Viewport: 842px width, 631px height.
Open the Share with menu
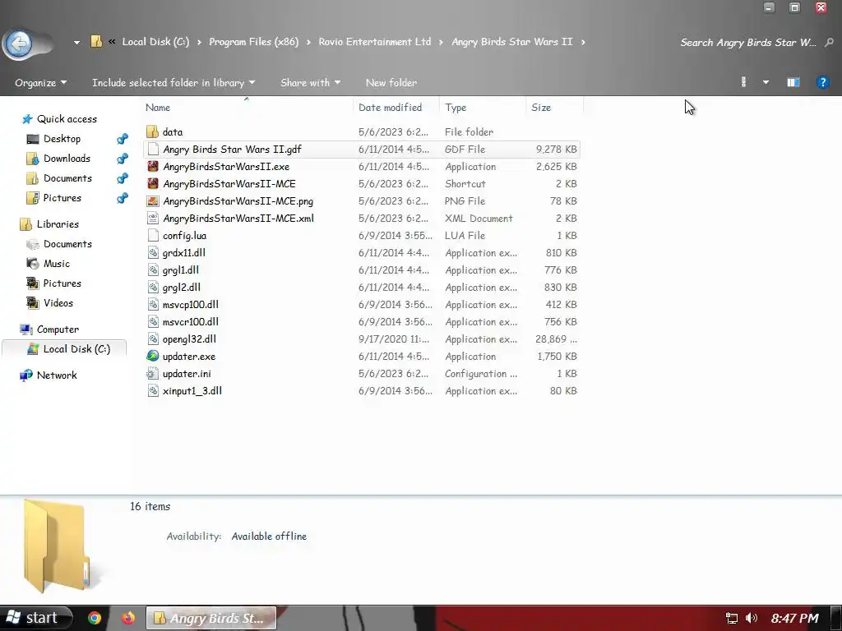coord(310,83)
